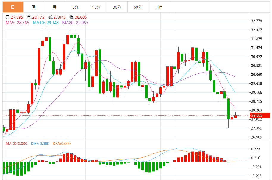Click the MA10 indicator label
Image resolution: width=272 pixels, height=180 pixels.
pos(46,23)
